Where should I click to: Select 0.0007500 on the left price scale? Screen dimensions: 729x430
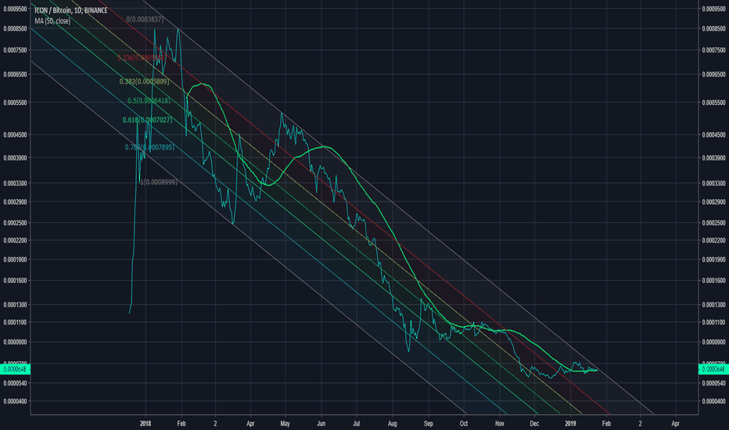tap(15, 50)
